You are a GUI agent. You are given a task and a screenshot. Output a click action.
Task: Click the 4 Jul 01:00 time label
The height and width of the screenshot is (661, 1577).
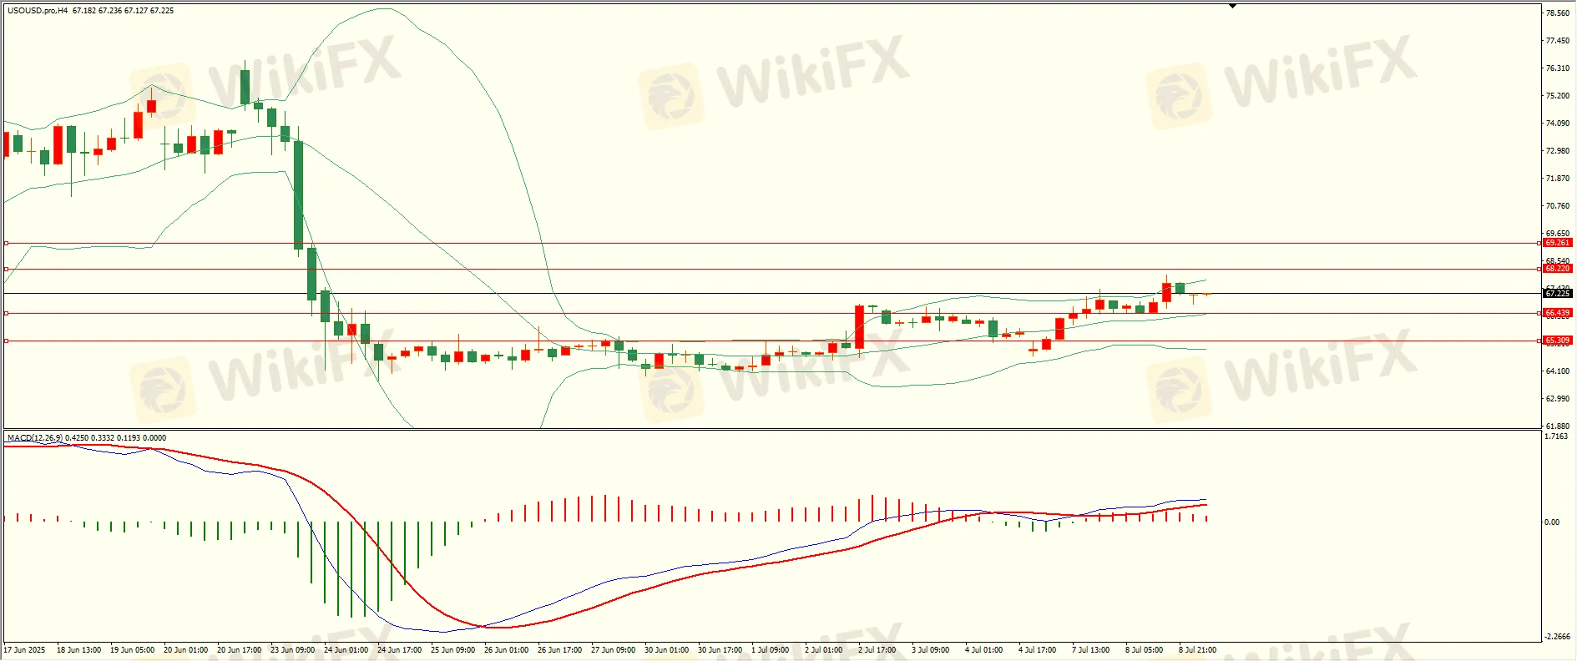[x=983, y=650]
